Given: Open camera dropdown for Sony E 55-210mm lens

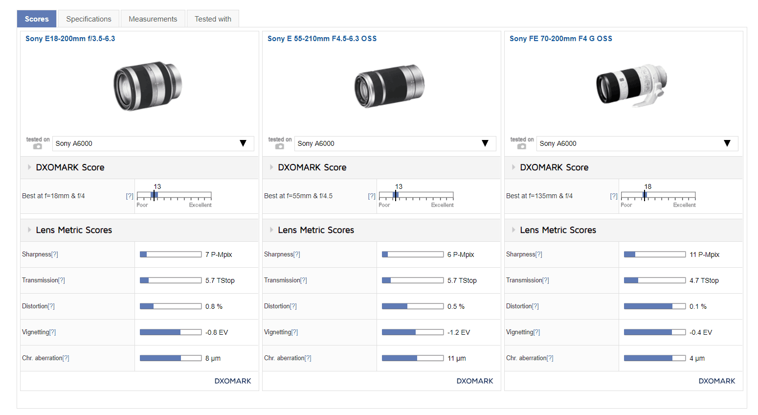Looking at the screenshot, I should (x=395, y=143).
